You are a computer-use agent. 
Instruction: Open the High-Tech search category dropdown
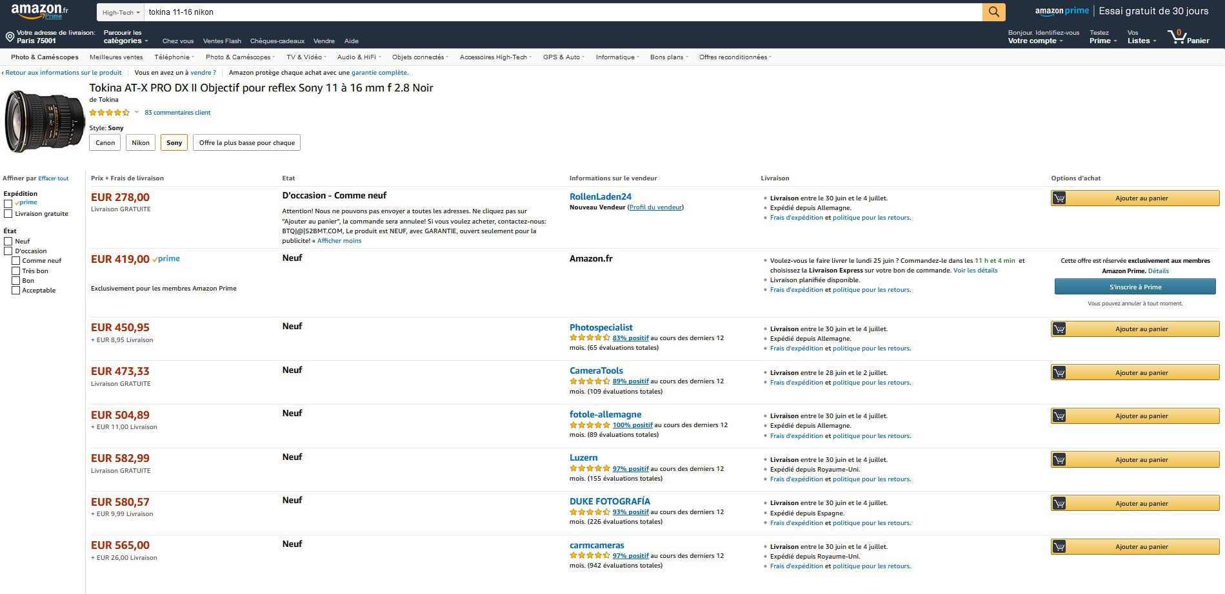click(121, 12)
